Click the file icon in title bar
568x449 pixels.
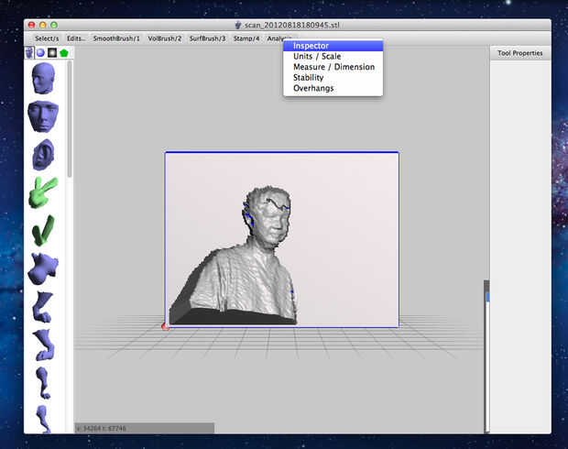[x=237, y=25]
